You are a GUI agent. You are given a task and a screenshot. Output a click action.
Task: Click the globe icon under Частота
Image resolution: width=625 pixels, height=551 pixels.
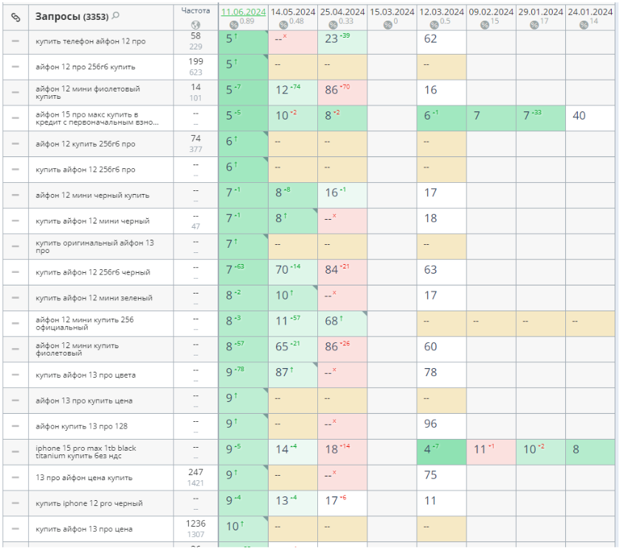coord(196,24)
